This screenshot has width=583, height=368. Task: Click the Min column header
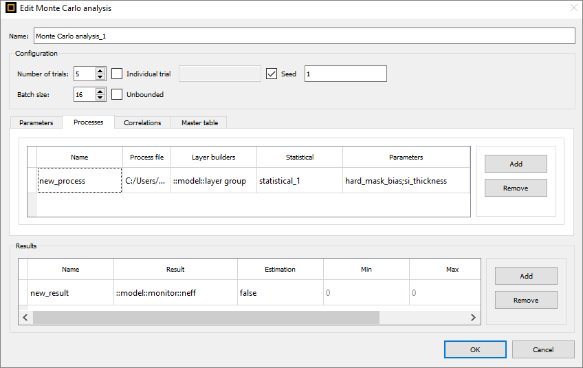(366, 269)
